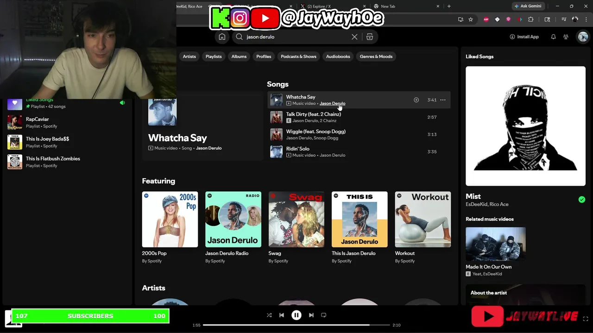Clear the jason derulo search text

354,37
